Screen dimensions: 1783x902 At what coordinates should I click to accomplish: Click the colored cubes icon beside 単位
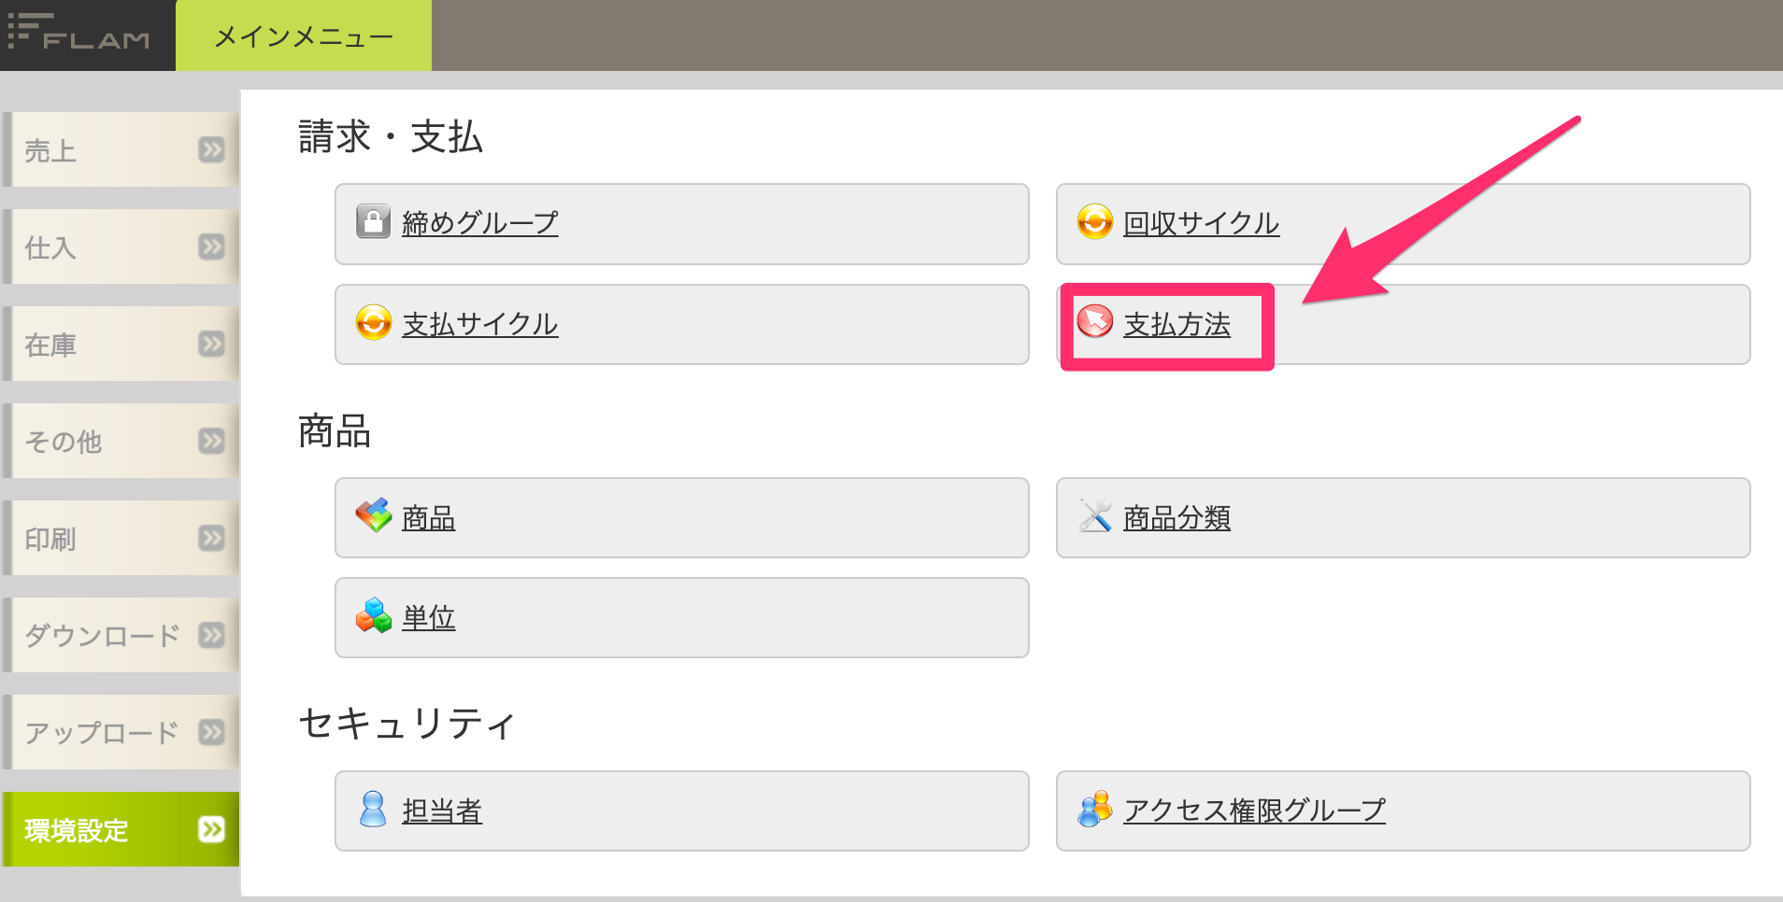tap(373, 615)
